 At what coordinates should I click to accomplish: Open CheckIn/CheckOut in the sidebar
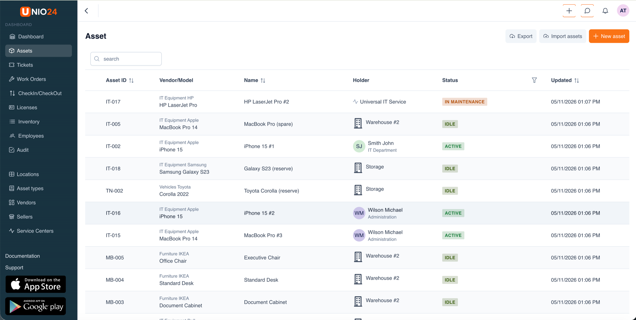click(38, 93)
